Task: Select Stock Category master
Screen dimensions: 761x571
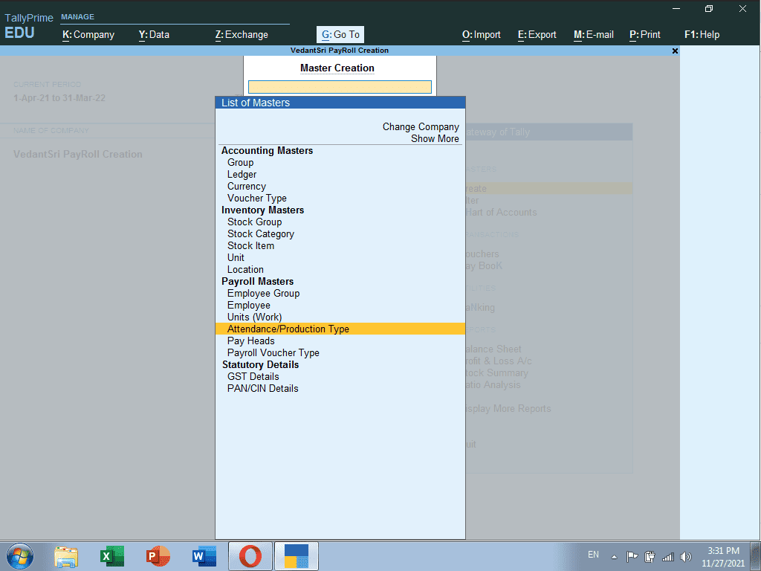Action: 261,234
